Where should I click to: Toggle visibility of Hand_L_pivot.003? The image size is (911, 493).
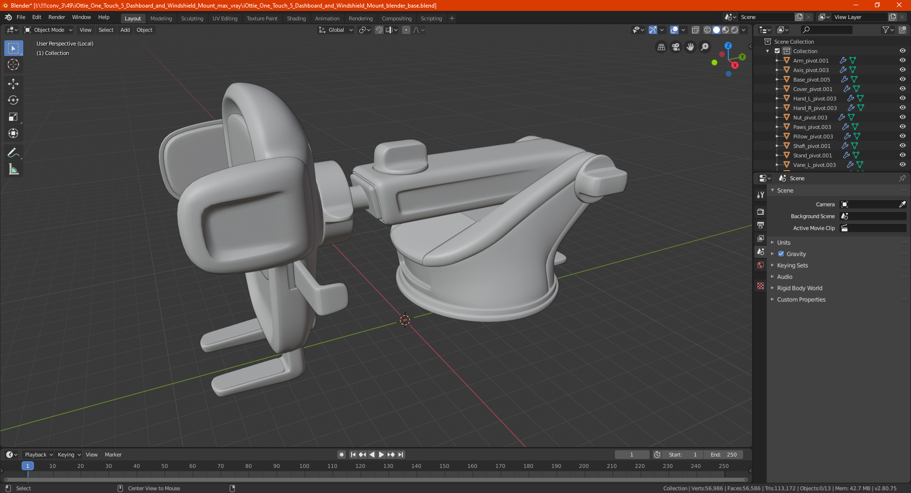point(902,98)
